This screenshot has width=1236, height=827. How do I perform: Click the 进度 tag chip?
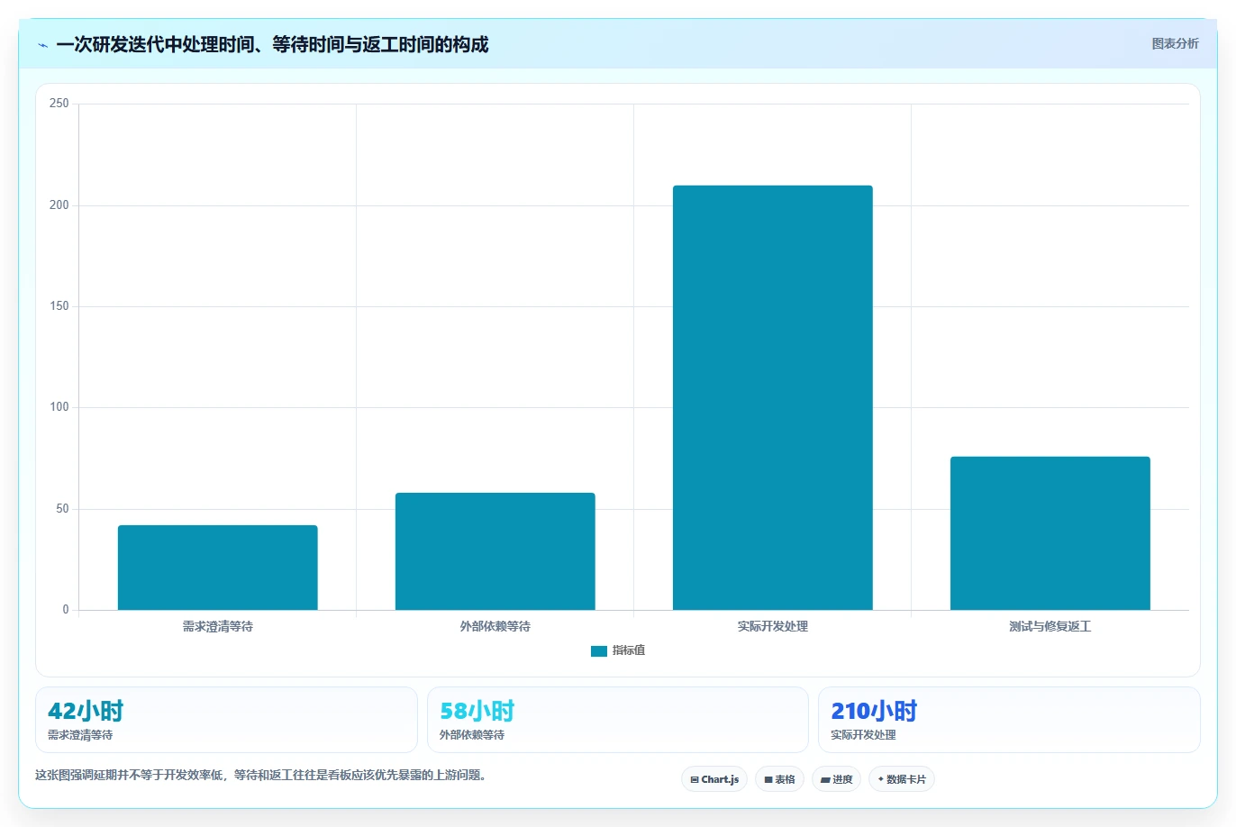pyautogui.click(x=837, y=779)
